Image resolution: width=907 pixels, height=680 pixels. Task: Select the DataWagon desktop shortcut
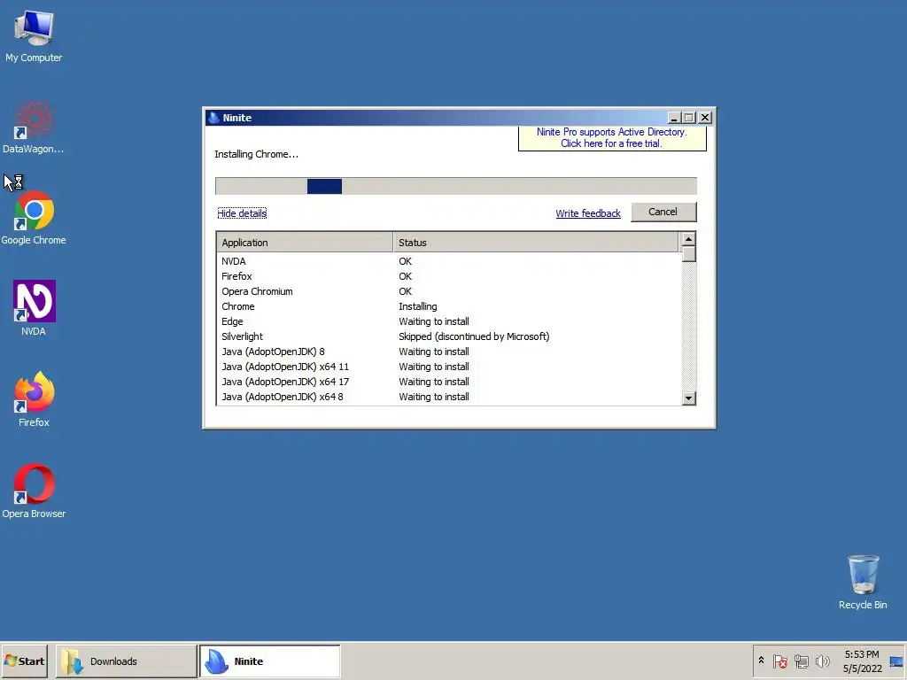tap(34, 127)
